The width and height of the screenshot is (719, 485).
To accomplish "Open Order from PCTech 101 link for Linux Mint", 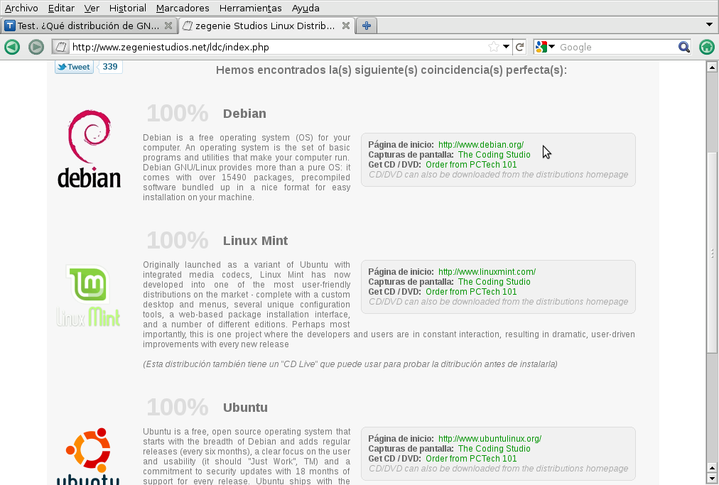I will [471, 292].
